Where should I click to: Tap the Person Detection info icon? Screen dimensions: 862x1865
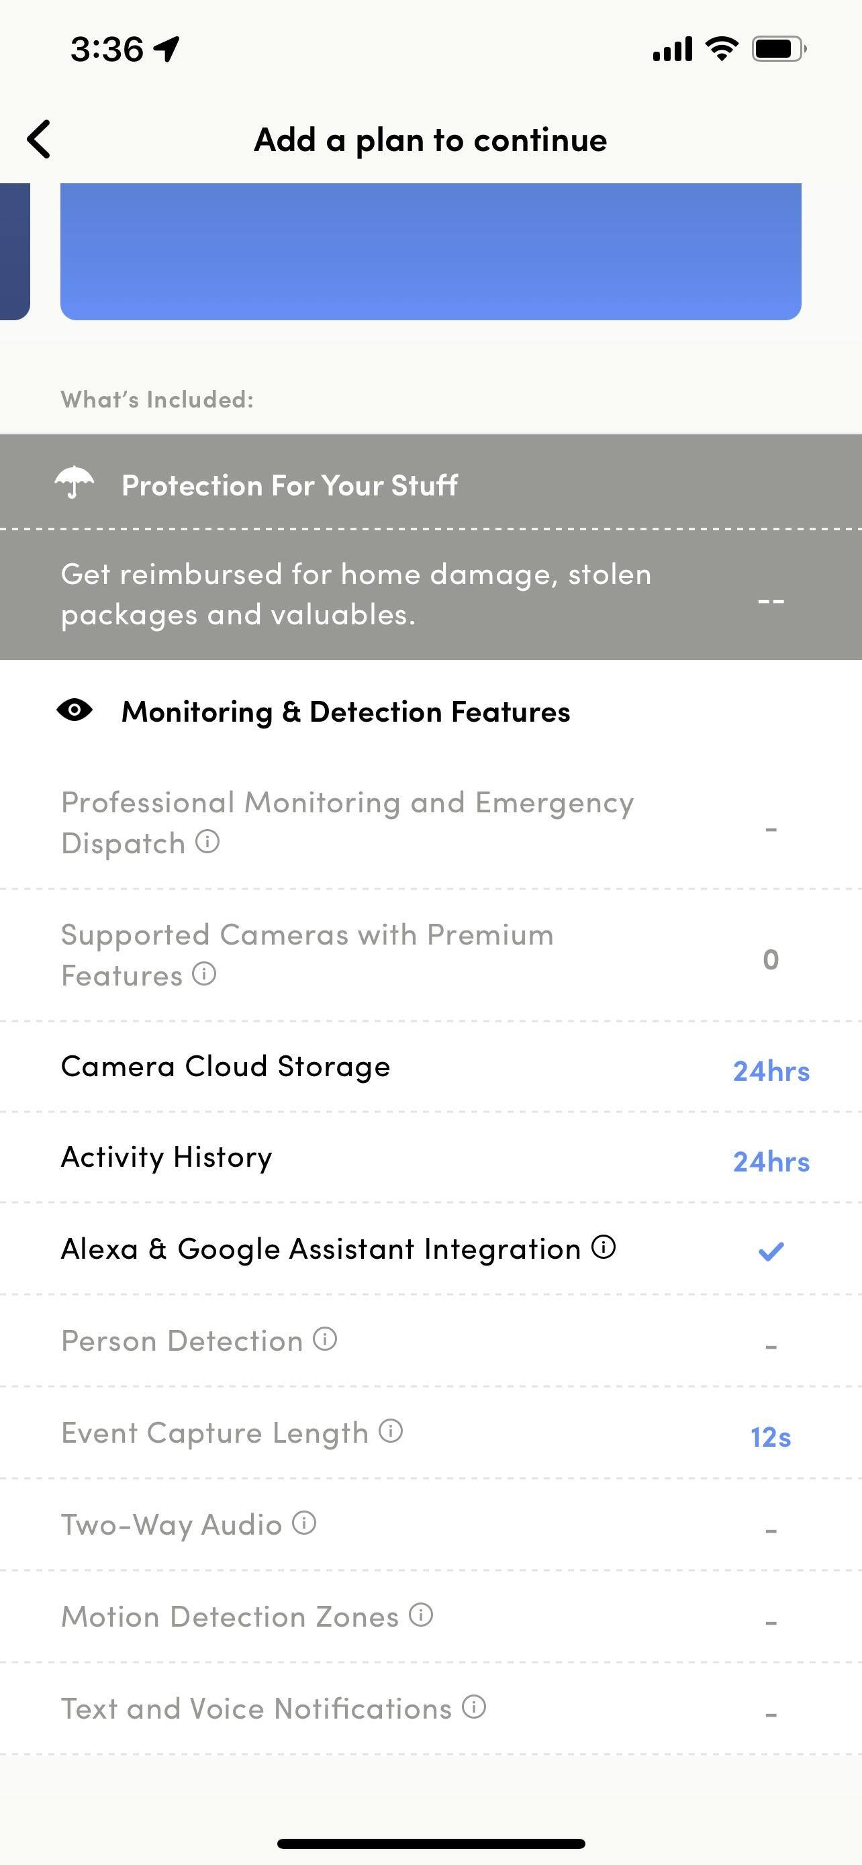[x=325, y=1339]
